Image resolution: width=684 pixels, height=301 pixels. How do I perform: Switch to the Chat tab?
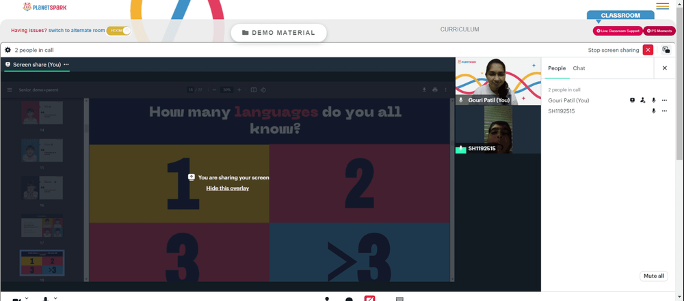coord(579,68)
